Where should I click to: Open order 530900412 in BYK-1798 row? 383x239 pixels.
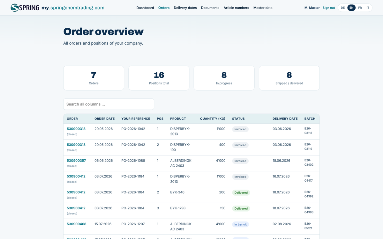coord(76,208)
